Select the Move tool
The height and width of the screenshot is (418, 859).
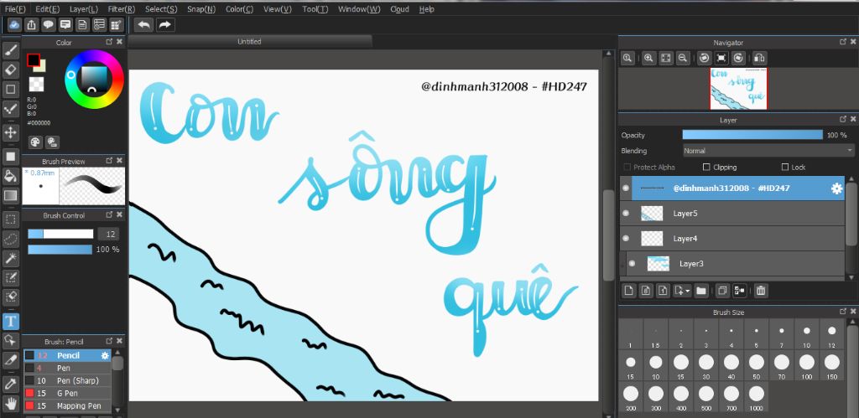(x=10, y=132)
